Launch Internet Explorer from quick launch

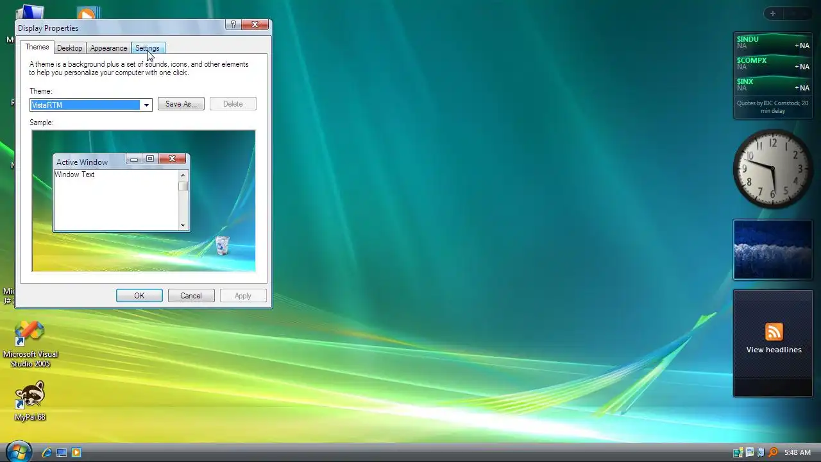point(47,452)
